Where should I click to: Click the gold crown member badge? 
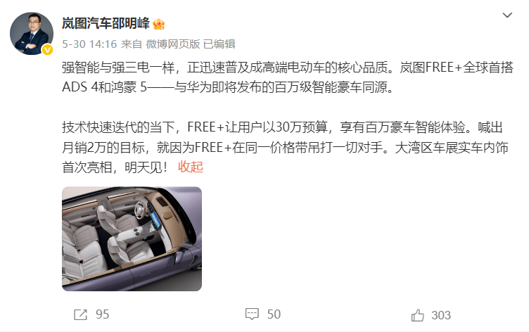point(158,25)
